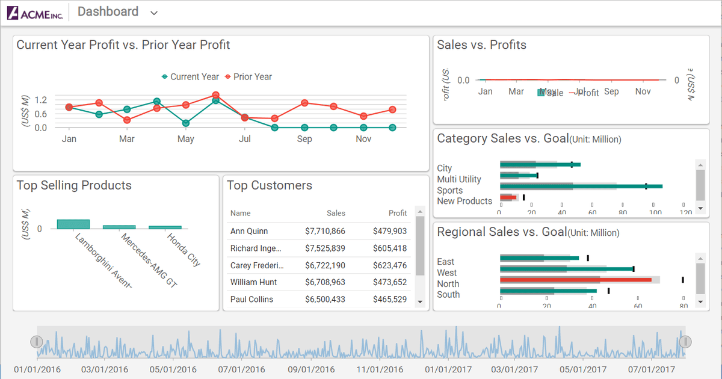Click the left date range slider handle
The height and width of the screenshot is (379, 722).
click(x=37, y=342)
